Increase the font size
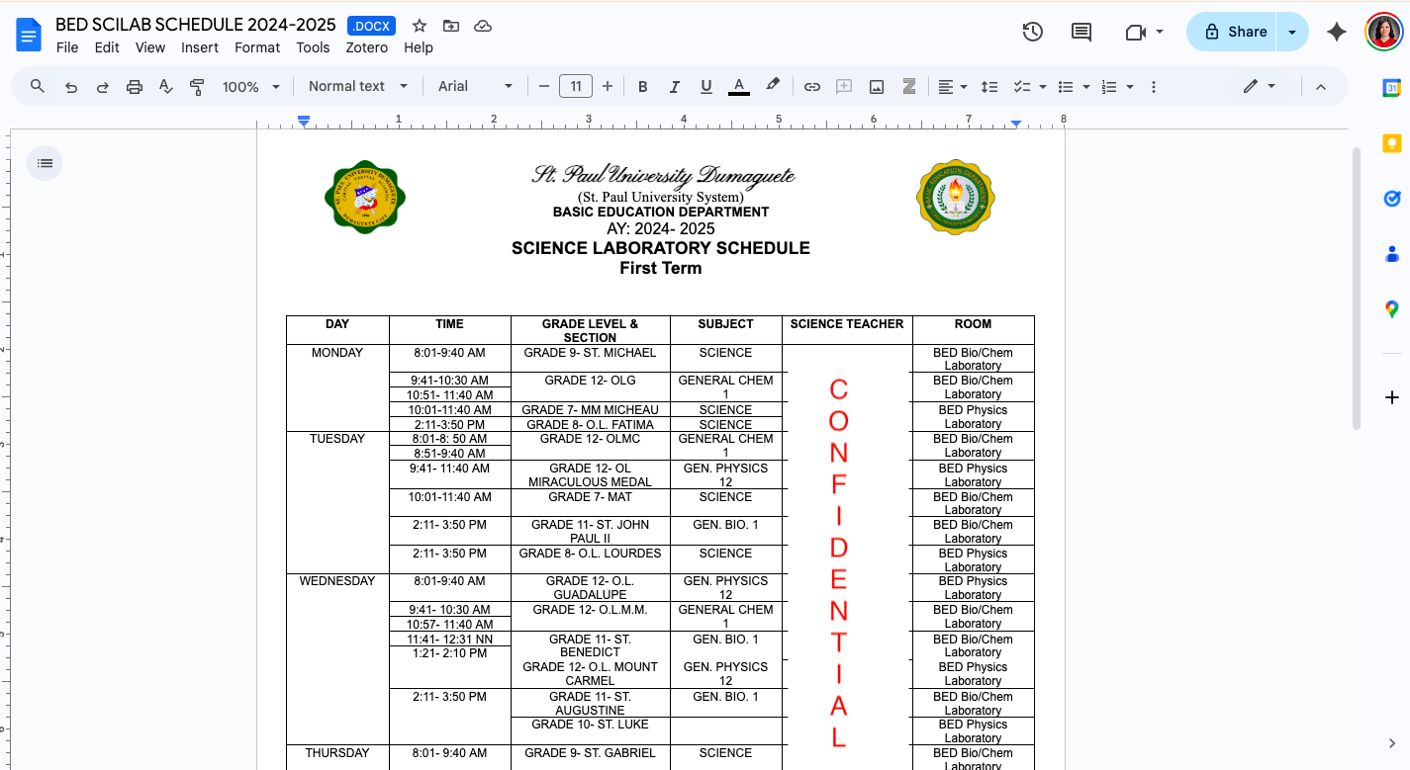Viewport: 1410px width, 770px height. (x=608, y=87)
